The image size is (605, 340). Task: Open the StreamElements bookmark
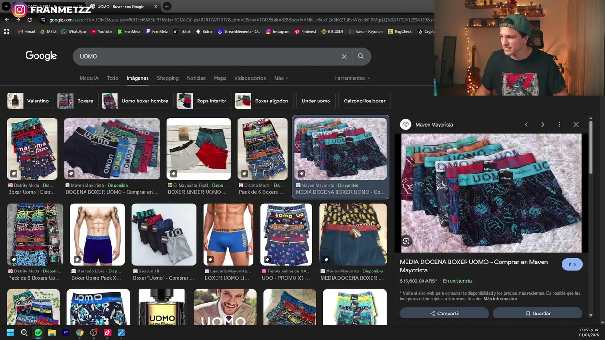pos(239,32)
